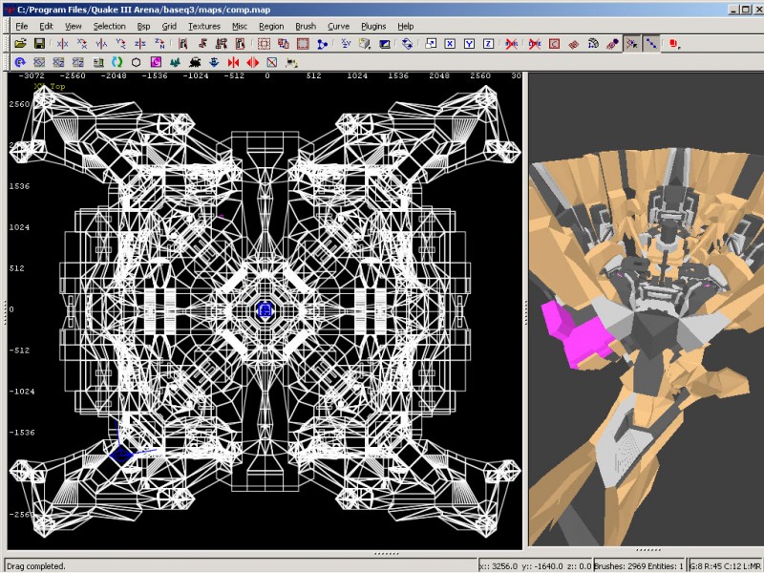The height and width of the screenshot is (573, 764).
Task: Apply CSG Subtract dashed-square icon
Action: (265, 44)
